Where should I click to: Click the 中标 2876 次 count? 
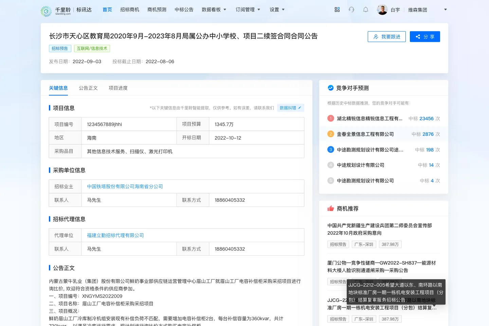click(426, 134)
